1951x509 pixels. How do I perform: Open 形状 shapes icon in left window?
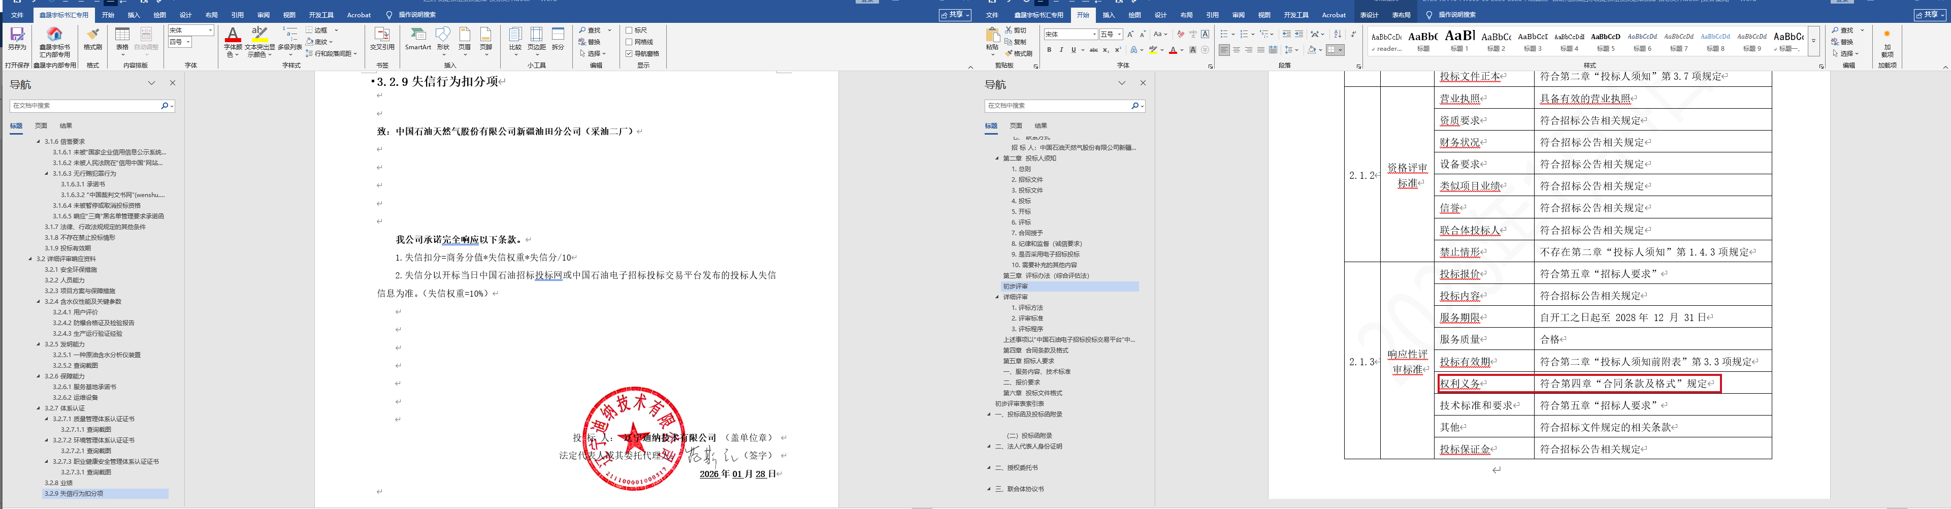443,39
